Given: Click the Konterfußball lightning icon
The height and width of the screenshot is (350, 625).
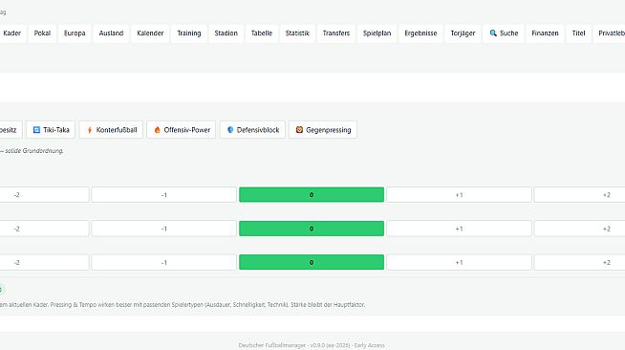Looking at the screenshot, I should point(90,130).
